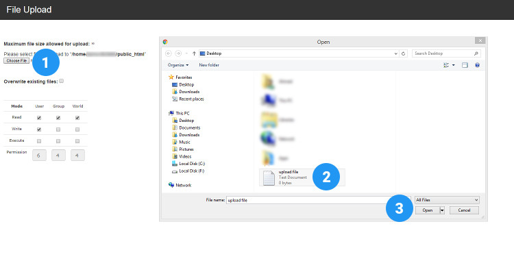
Task: Click the Desktop icon in address bar
Action: pos(203,53)
